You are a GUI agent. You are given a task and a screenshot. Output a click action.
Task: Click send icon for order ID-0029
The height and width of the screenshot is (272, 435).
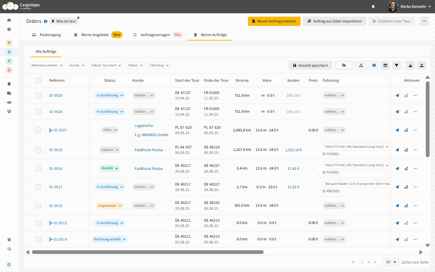397,96
